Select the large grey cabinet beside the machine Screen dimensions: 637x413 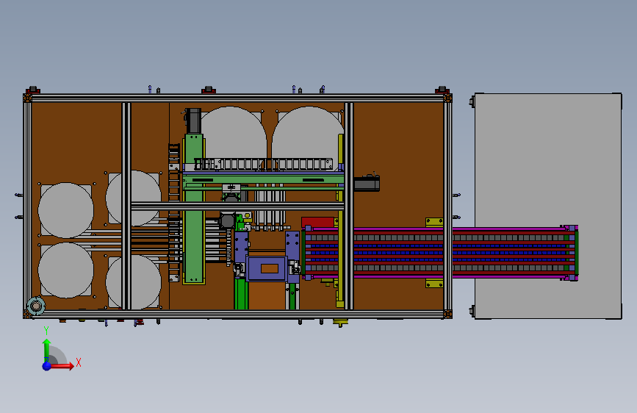548,206
